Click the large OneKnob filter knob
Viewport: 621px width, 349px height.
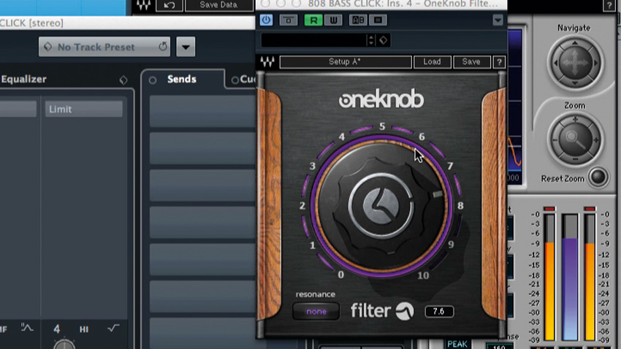pyautogui.click(x=381, y=206)
